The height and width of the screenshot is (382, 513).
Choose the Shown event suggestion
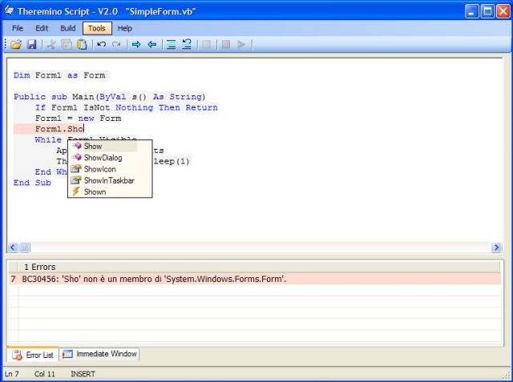coord(95,191)
